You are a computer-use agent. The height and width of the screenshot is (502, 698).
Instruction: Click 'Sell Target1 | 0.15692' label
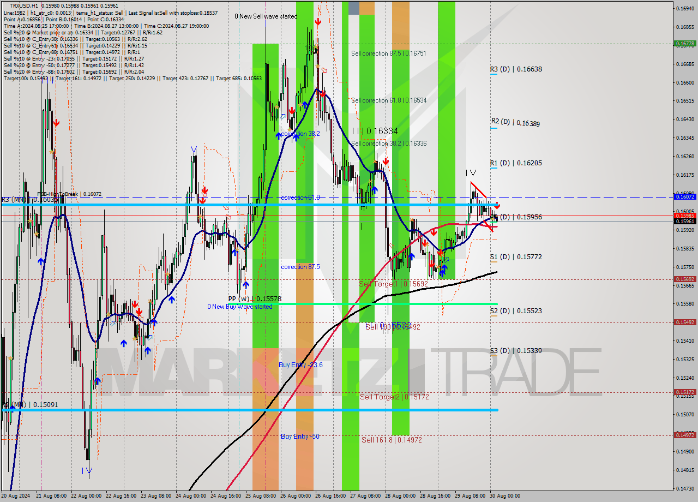[x=394, y=284]
